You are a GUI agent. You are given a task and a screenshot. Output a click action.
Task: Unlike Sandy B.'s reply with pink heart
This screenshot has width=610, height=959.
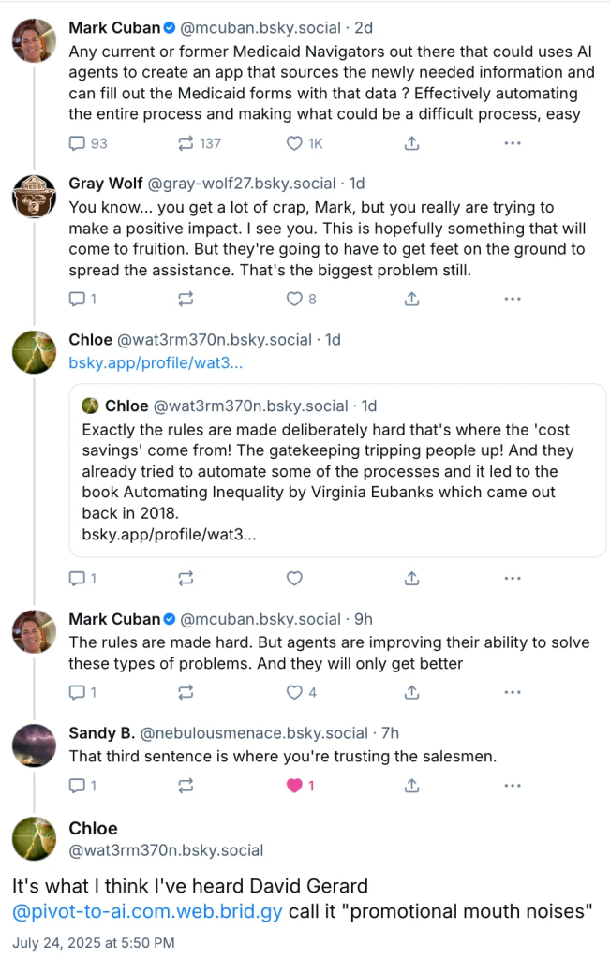pyautogui.click(x=294, y=786)
